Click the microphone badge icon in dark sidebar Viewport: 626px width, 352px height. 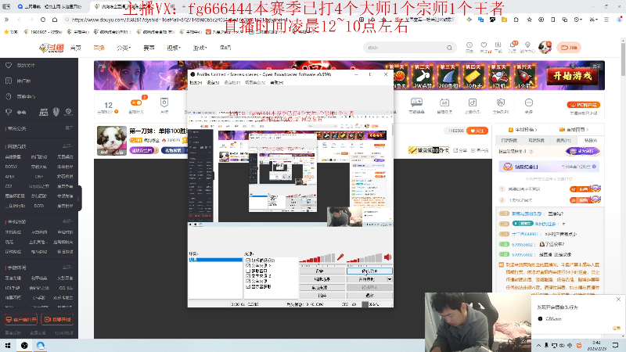tap(56, 112)
